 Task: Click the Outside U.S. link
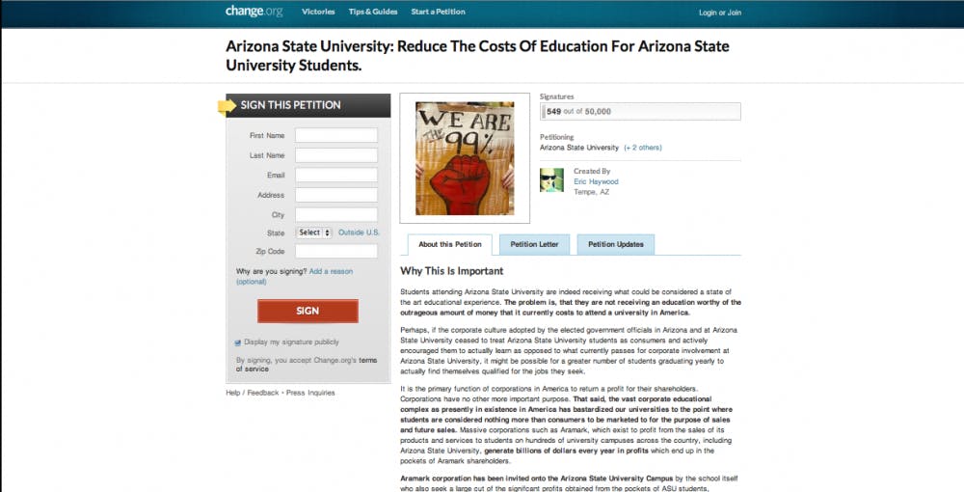[360, 232]
